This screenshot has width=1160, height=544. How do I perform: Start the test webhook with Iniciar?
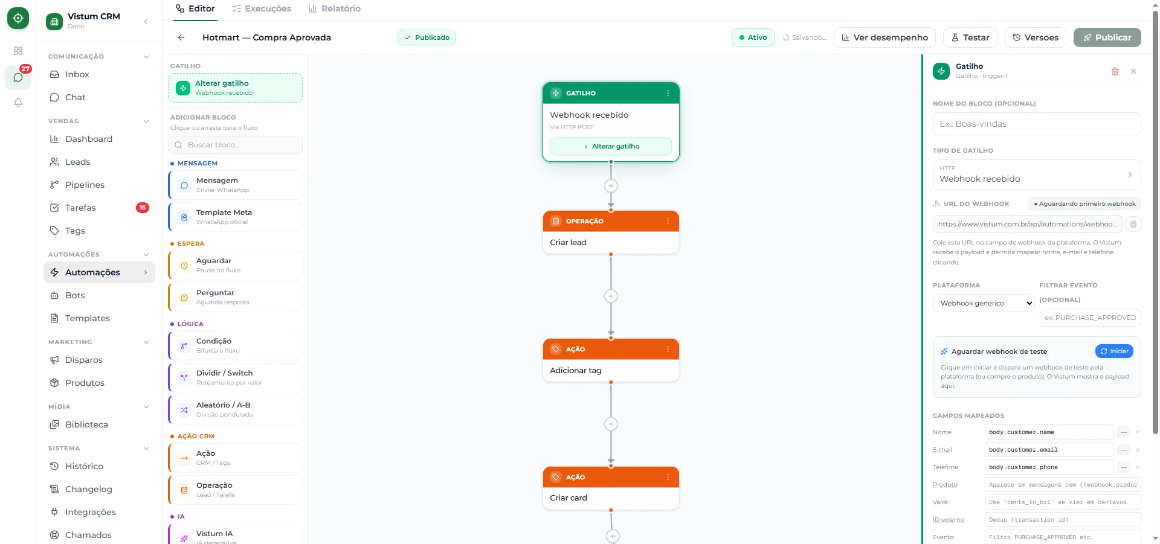[x=1114, y=351]
